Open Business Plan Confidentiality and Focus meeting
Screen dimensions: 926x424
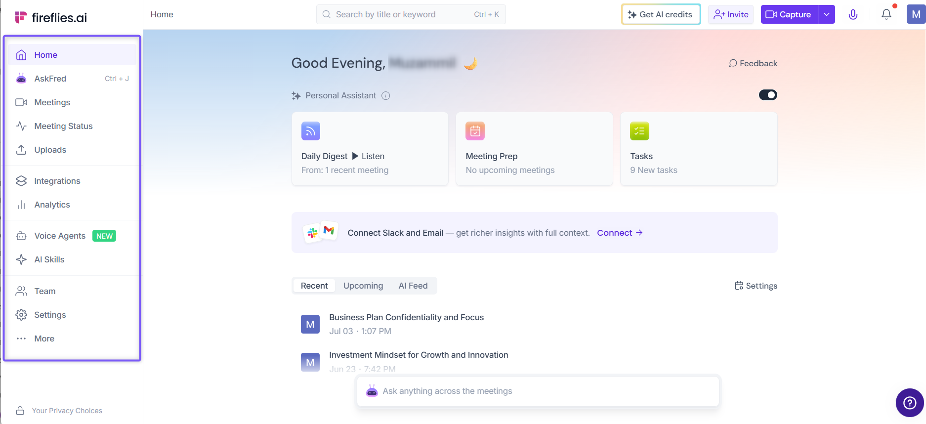(406, 317)
